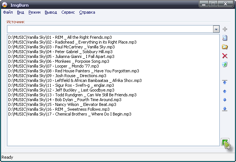Open the Вид menu
The width and height of the screenshot is (236, 162).
click(21, 12)
